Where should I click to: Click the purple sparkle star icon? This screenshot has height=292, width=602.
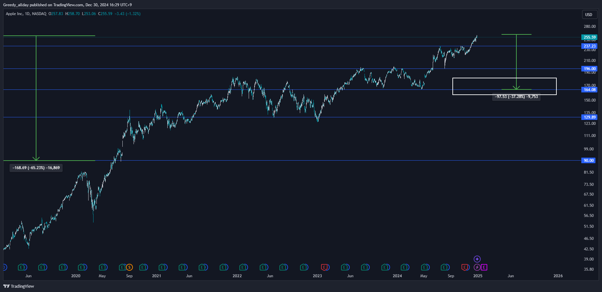point(477,259)
